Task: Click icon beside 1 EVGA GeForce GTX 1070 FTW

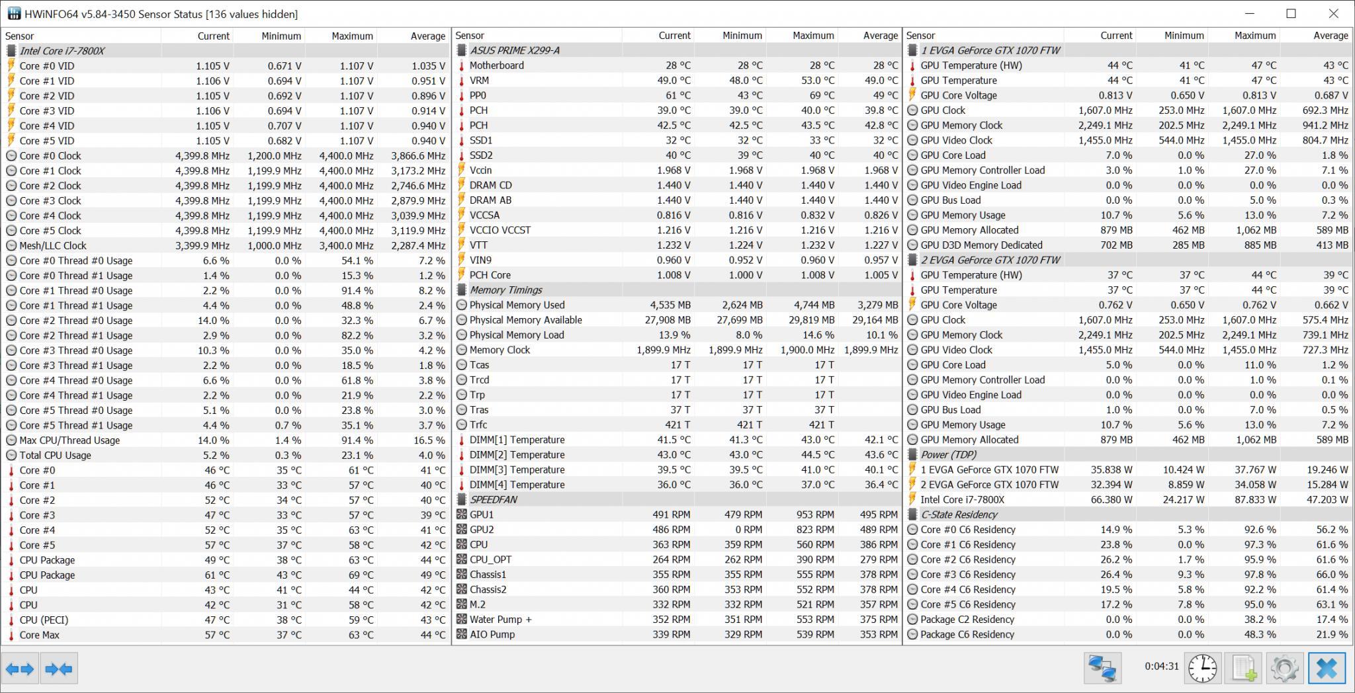Action: tap(912, 50)
